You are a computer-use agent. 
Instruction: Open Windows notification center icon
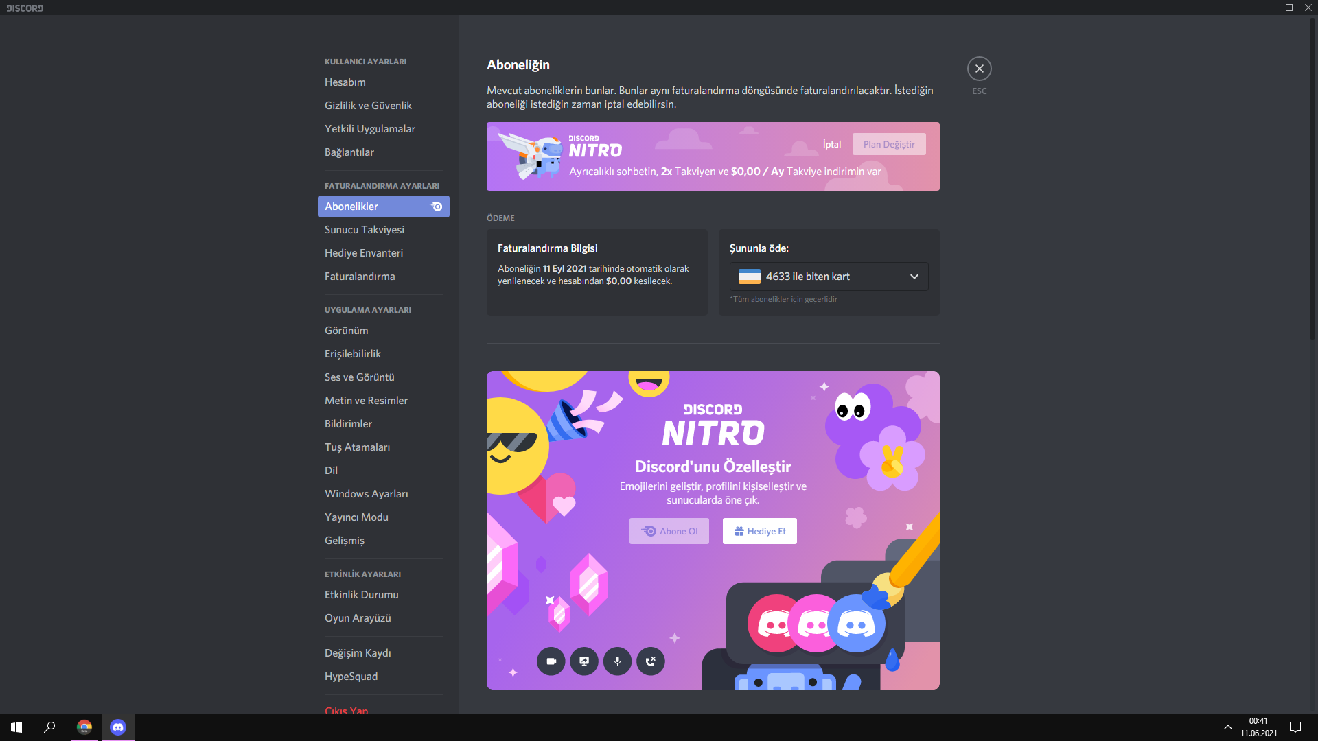[1295, 727]
